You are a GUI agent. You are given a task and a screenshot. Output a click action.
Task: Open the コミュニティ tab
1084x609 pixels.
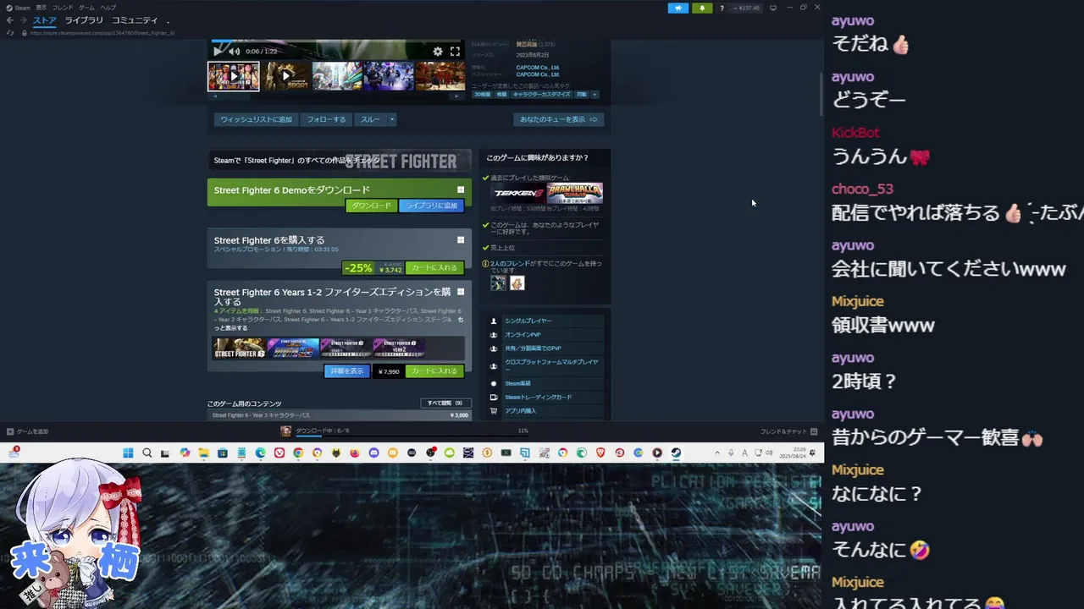[x=135, y=20]
